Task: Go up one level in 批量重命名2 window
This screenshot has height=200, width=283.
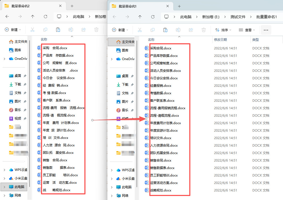Action: (32, 17)
